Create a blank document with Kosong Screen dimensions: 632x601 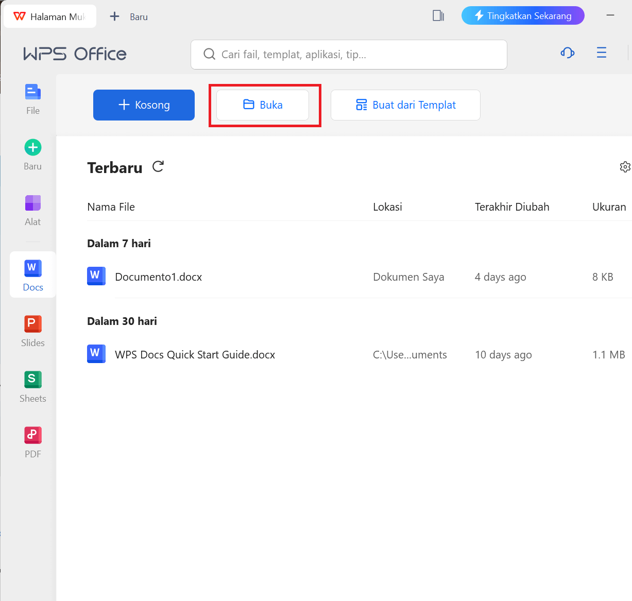coord(144,105)
